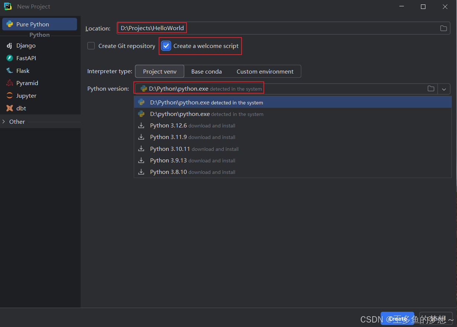457x327 pixels.
Task: Choose Python 3.12.6 download and install
Action: point(293,126)
